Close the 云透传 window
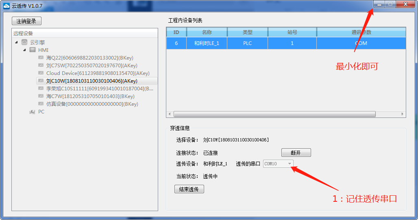Image resolution: width=418 pixels, height=220 pixels. pos(405,4)
